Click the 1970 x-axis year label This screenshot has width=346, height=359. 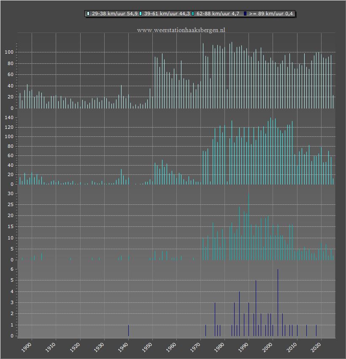point(196,347)
